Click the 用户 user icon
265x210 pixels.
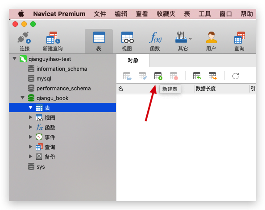(x=211, y=37)
